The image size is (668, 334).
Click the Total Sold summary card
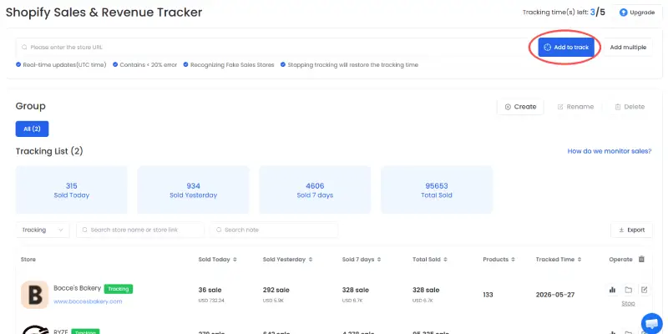pos(436,190)
